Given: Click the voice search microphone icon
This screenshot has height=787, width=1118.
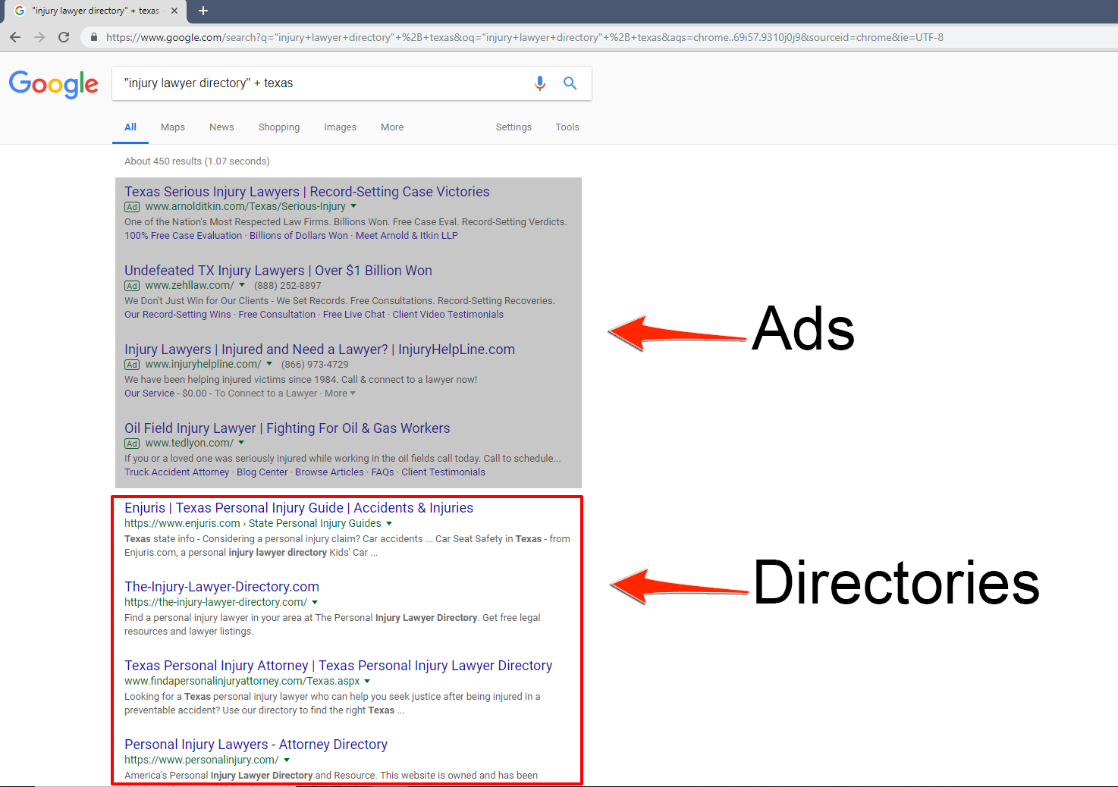Looking at the screenshot, I should [x=540, y=83].
